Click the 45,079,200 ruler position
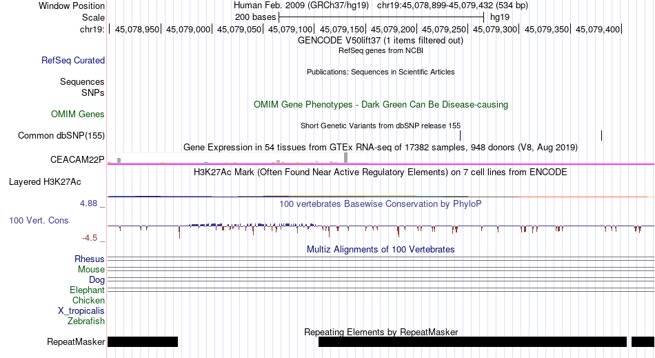This screenshot has width=655, height=358. pos(393,29)
